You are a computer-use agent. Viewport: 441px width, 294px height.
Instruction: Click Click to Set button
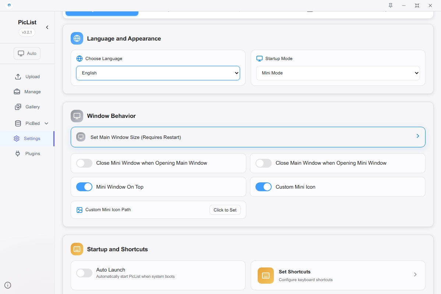pyautogui.click(x=225, y=210)
